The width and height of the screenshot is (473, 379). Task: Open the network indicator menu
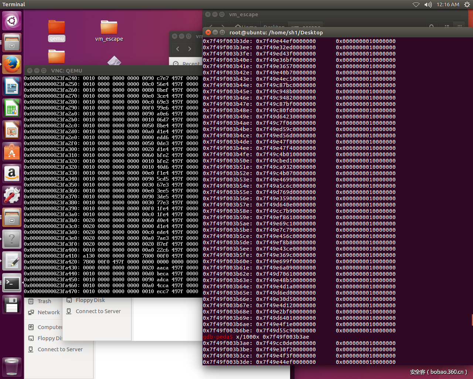[416, 4]
